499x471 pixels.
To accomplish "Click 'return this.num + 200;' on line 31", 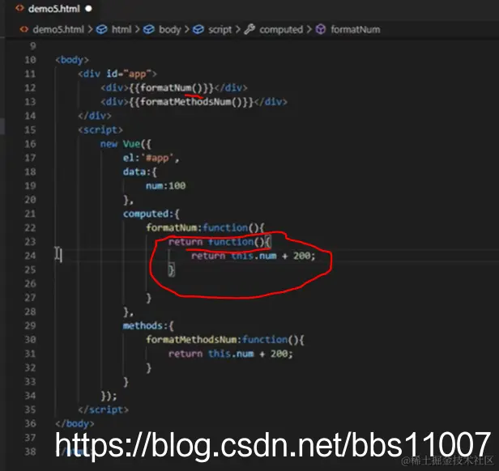I will coord(230,354).
